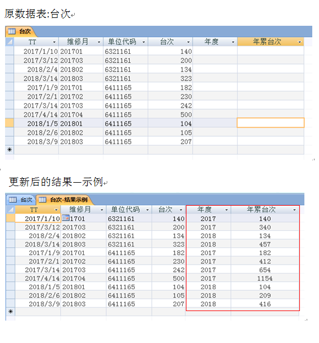Open the 台次 column dropdown in result table
Screen dimensions: 319x343
(181, 210)
